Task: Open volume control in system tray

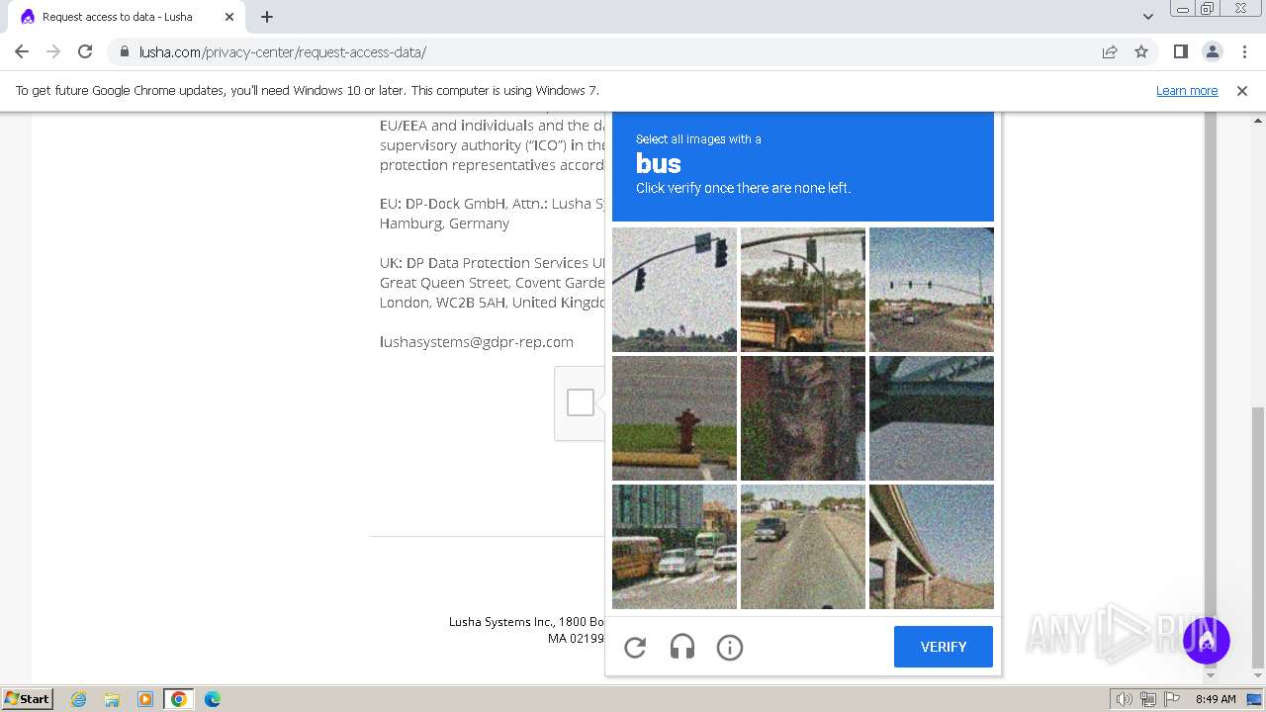Action: point(1125,699)
